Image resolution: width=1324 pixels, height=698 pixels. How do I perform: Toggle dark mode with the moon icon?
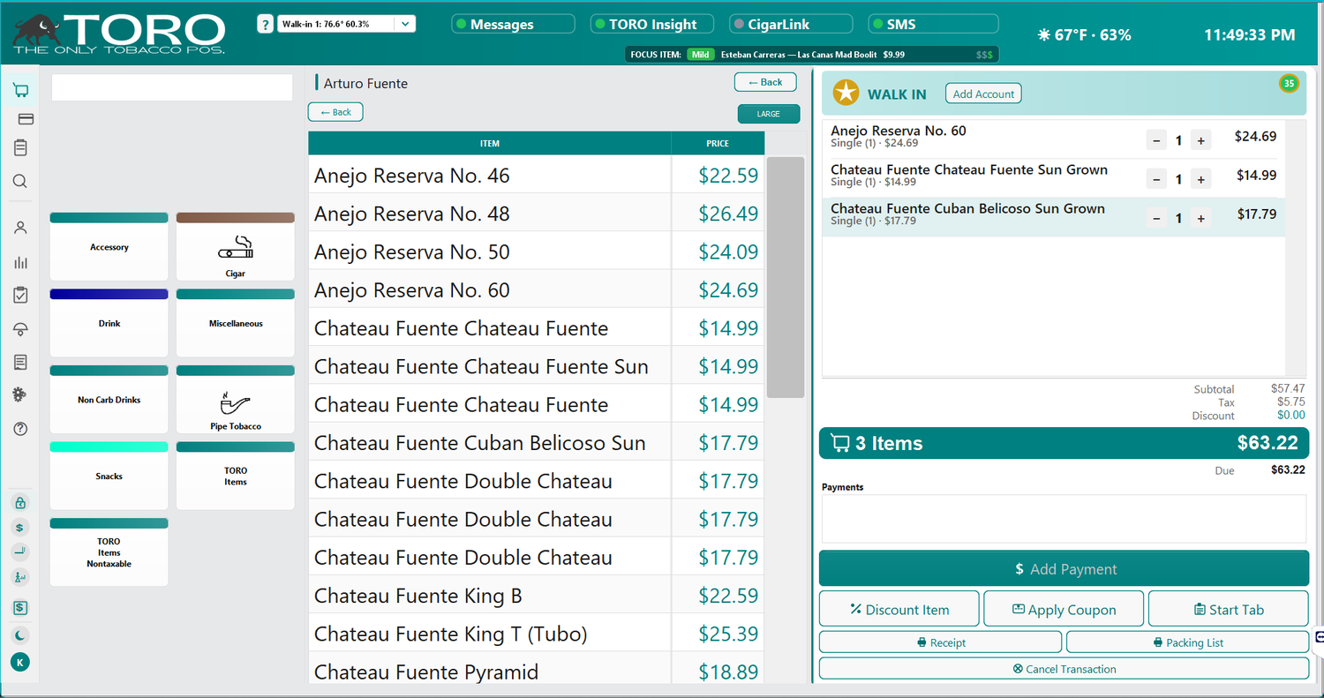[20, 635]
